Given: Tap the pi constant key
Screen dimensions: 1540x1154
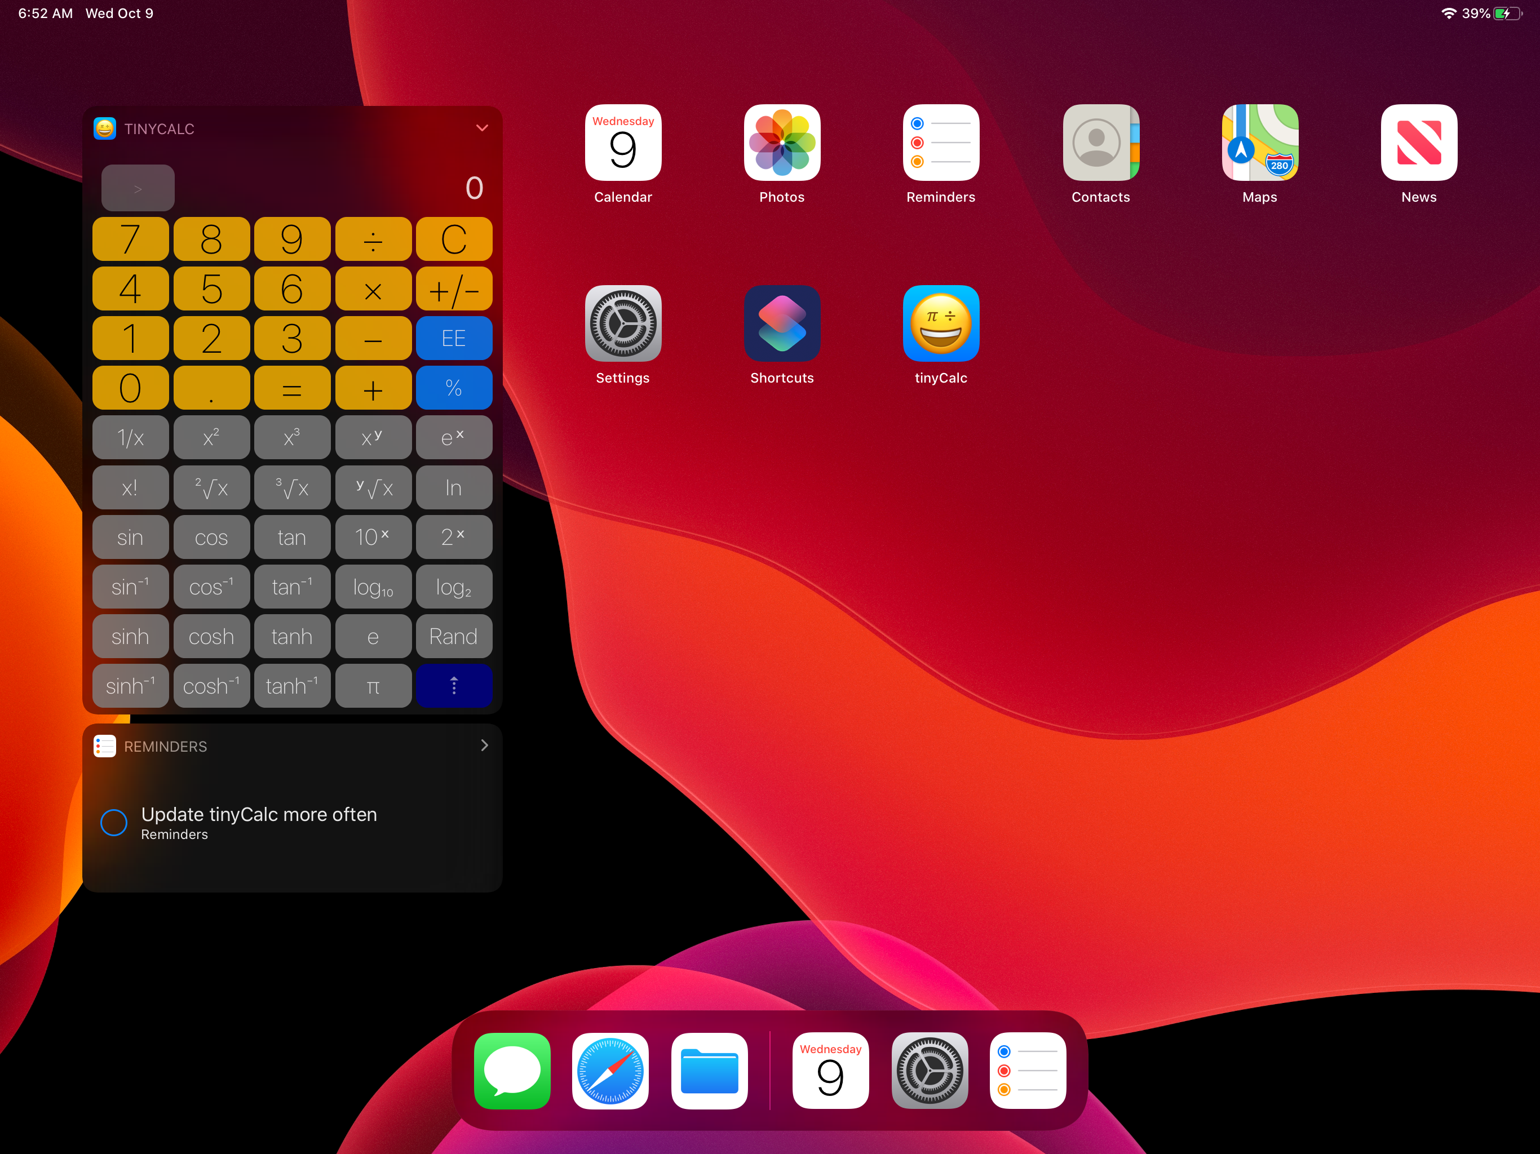Looking at the screenshot, I should tap(373, 686).
